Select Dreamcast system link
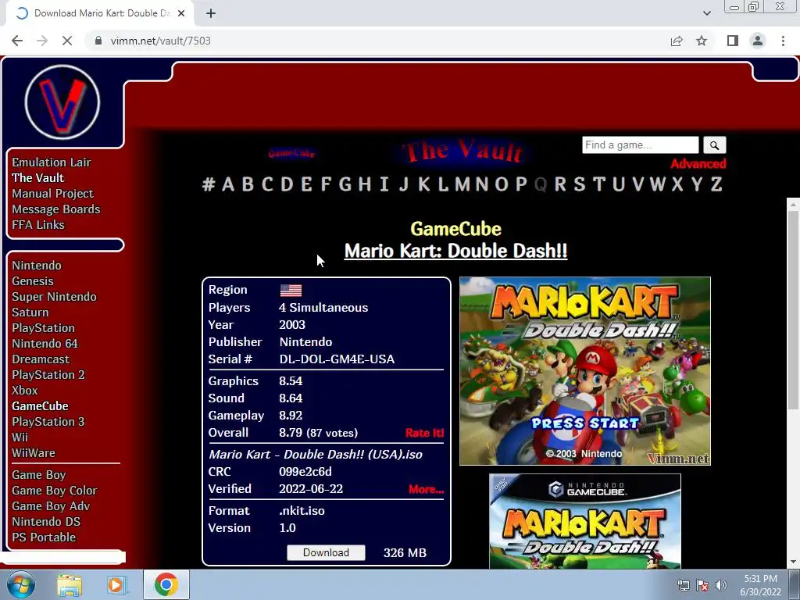The height and width of the screenshot is (600, 800). pos(41,359)
